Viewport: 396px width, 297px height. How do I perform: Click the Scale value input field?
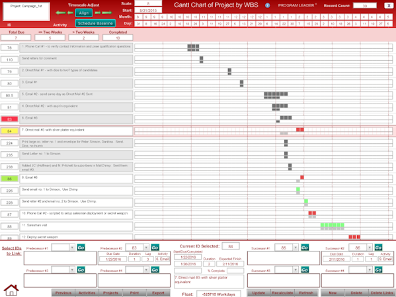click(x=148, y=3)
